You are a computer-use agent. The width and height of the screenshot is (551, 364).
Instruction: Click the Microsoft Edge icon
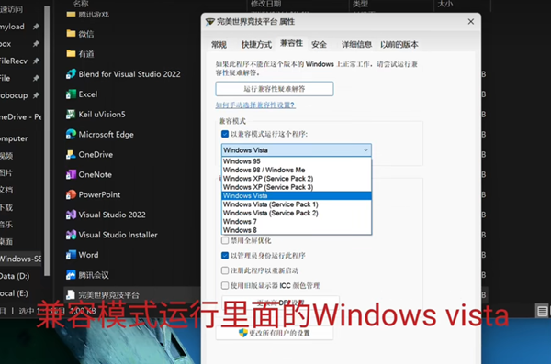point(71,134)
